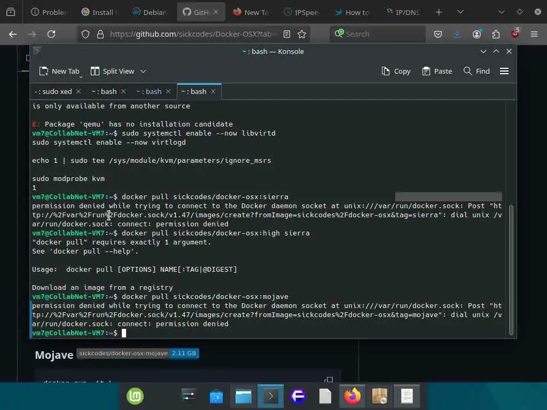
Task: Open Firefox extensions puzzle icon
Action: coord(496,34)
